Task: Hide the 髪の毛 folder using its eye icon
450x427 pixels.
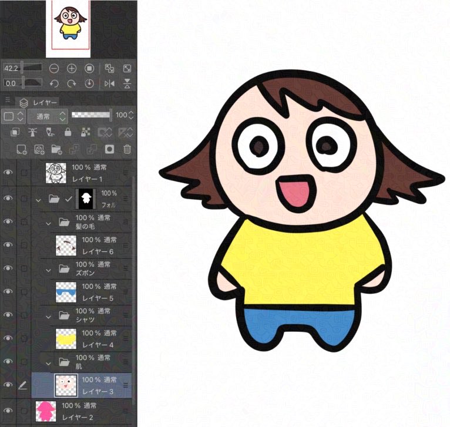Action: coord(8,221)
